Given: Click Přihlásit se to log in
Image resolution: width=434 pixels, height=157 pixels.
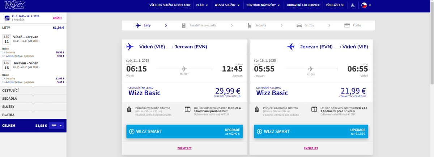Looking at the screenshot, I should (x=335, y=5).
